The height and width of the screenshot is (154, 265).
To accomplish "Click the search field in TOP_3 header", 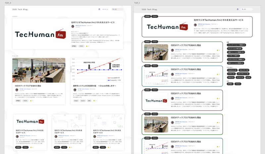I will click(118, 9).
